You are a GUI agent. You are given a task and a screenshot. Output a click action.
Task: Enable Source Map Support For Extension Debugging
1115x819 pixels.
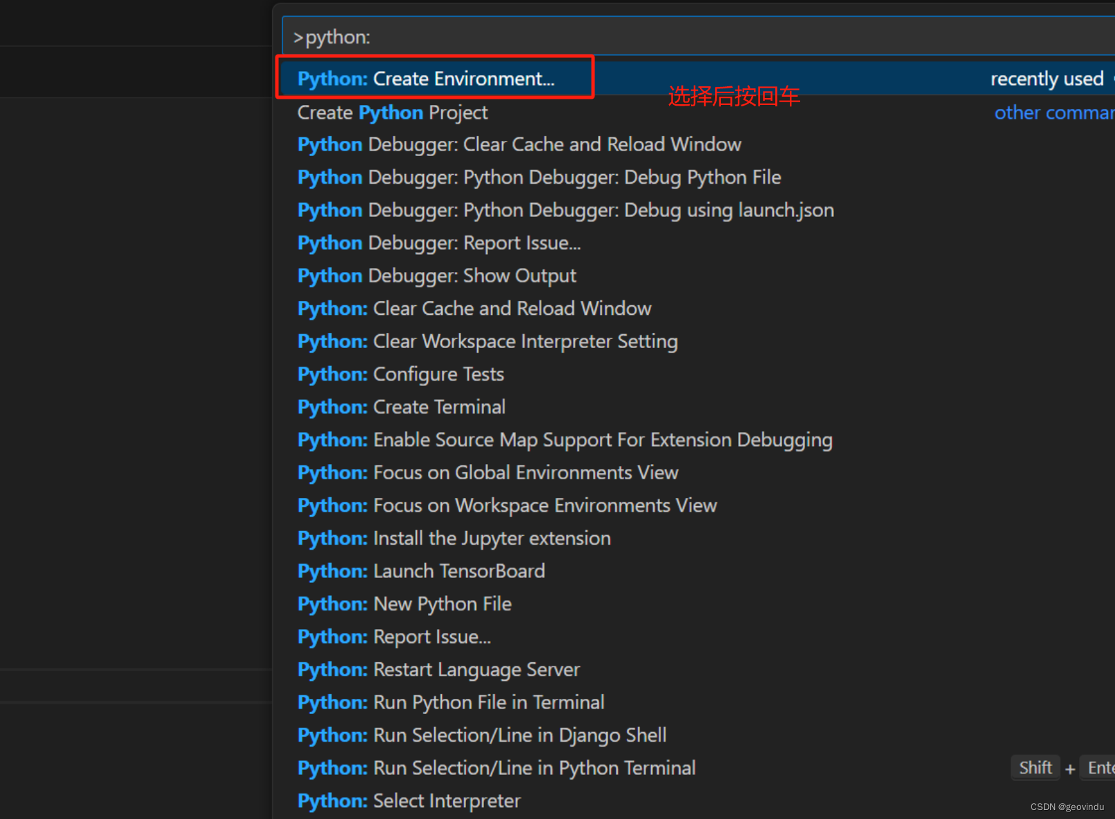[x=563, y=439]
